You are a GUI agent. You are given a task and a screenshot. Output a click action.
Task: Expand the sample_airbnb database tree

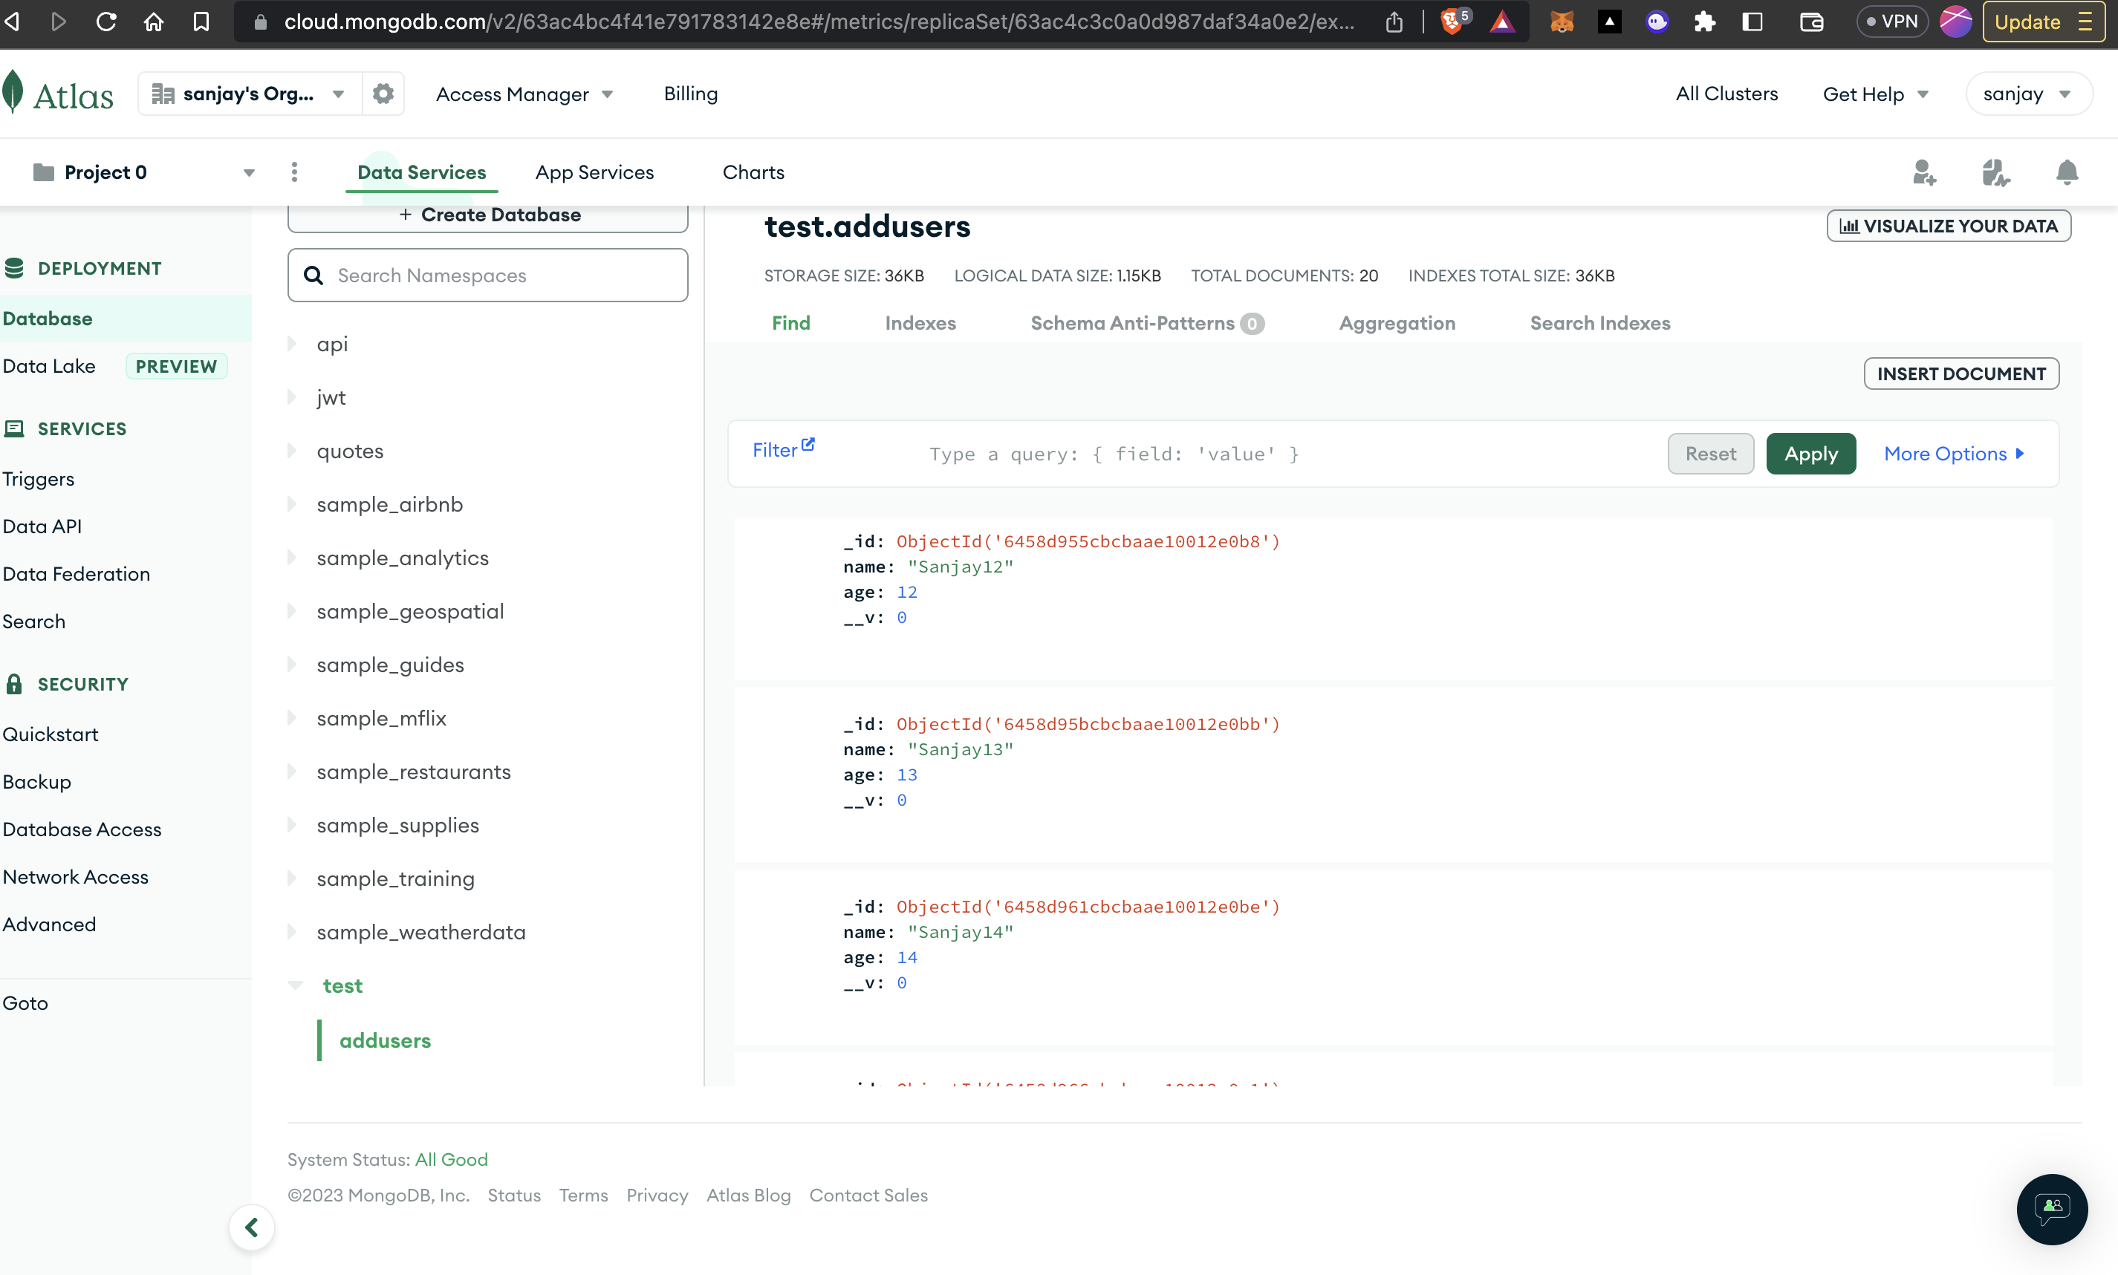292,504
